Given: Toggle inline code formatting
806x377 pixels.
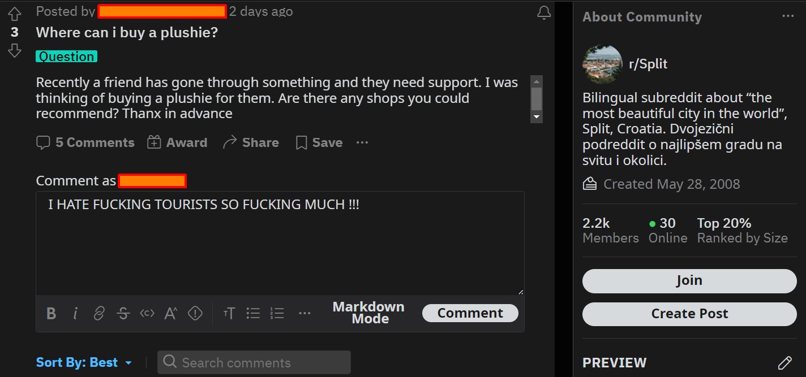Looking at the screenshot, I should pyautogui.click(x=147, y=313).
